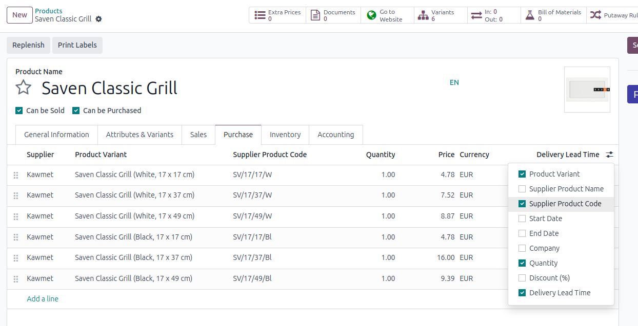Viewport: 638px width, 326px height.
Task: Click drag handle of SV/17/37/W row
Action: [x=16, y=195]
